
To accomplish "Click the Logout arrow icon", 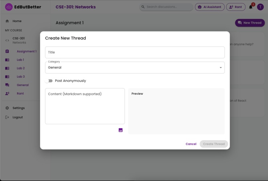I will tap(7, 117).
